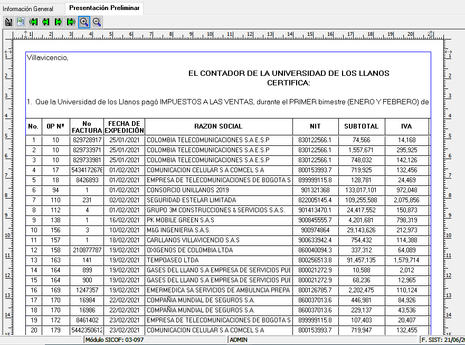This screenshot has height=345, width=465.
Task: Click the FECHA DE EXPEDICIÓN header
Action: tap(124, 126)
